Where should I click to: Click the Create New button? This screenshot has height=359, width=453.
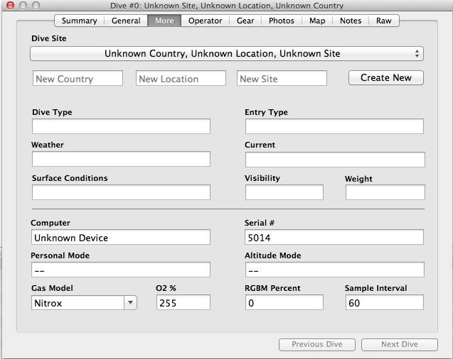coord(385,78)
